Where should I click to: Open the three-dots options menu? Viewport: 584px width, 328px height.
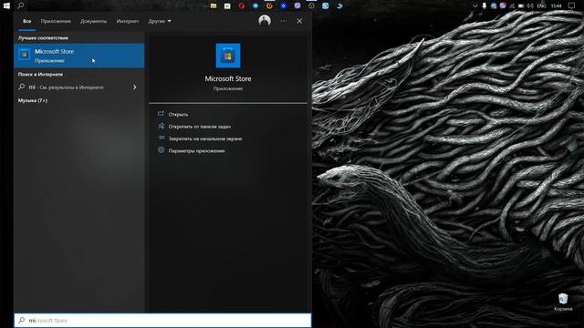click(x=284, y=21)
